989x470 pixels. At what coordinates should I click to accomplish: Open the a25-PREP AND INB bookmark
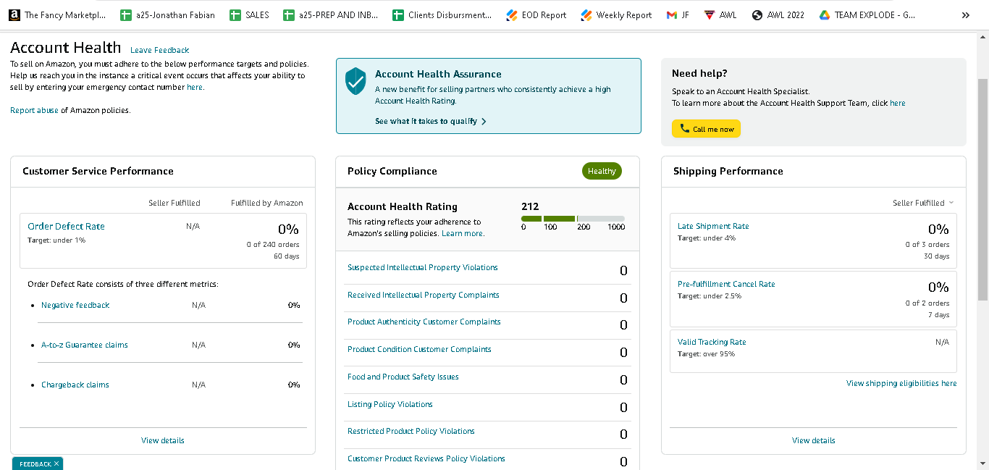[x=331, y=14]
